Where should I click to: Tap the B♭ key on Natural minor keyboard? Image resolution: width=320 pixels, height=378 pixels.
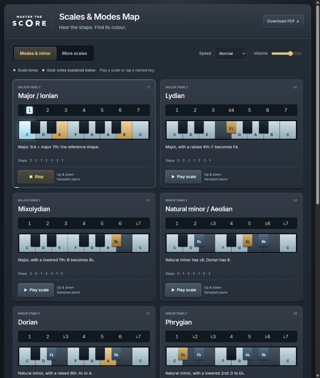tap(264, 240)
